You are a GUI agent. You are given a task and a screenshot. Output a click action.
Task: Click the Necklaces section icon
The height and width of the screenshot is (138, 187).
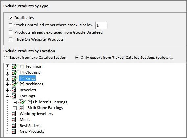click(x=15, y=84)
